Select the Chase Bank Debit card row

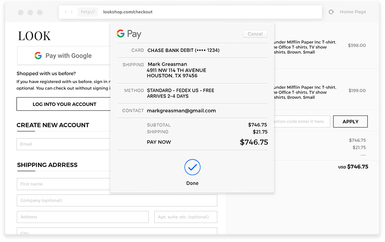(192, 50)
